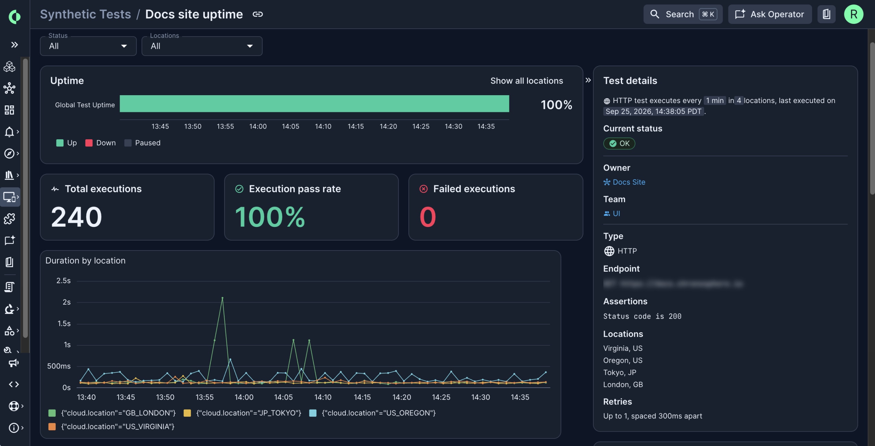
Task: Click the Down legend entry in Uptime
Action: pos(100,143)
